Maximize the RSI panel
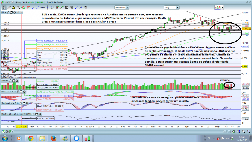Screen dimensions: 252x142 pos(36,114)
